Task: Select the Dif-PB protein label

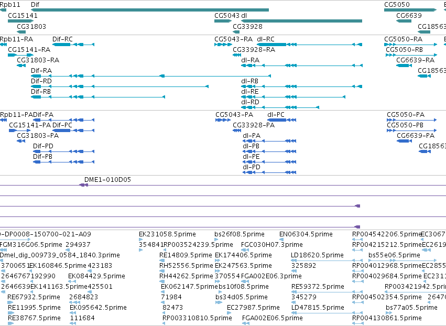Action: click(x=42, y=157)
